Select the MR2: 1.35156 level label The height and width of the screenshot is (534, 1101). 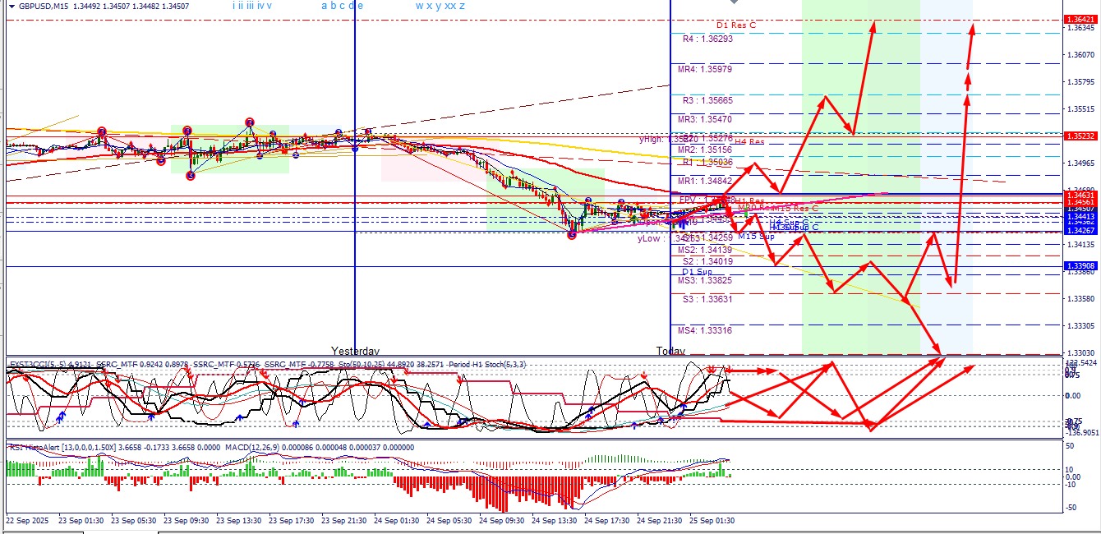pos(705,150)
